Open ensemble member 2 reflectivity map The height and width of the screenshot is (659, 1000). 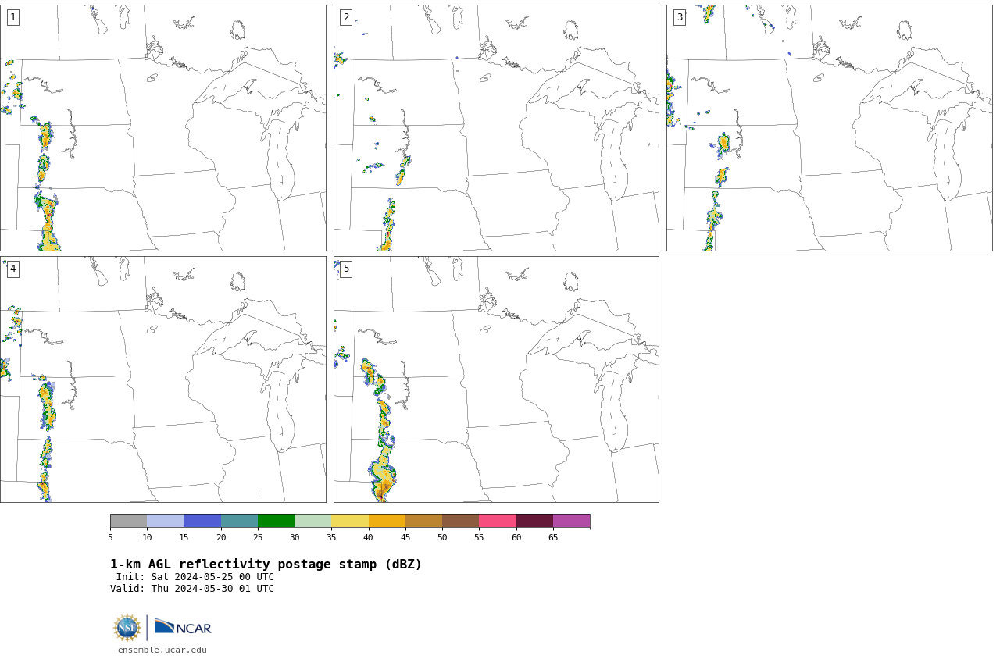(496, 128)
